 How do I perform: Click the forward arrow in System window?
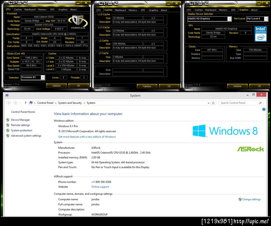click(15, 103)
